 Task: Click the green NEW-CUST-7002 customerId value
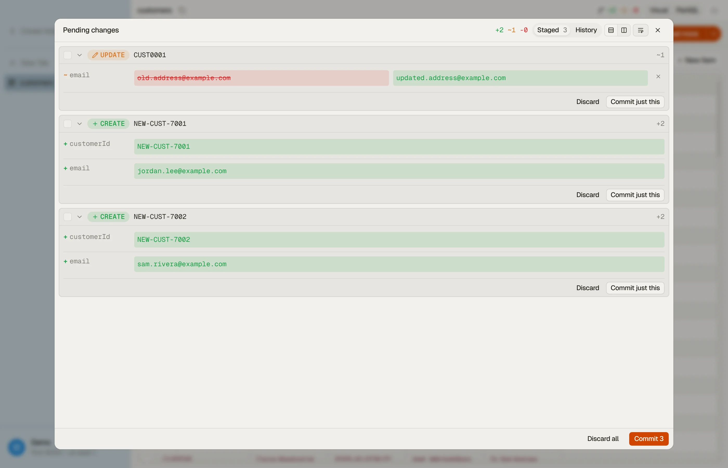click(399, 240)
